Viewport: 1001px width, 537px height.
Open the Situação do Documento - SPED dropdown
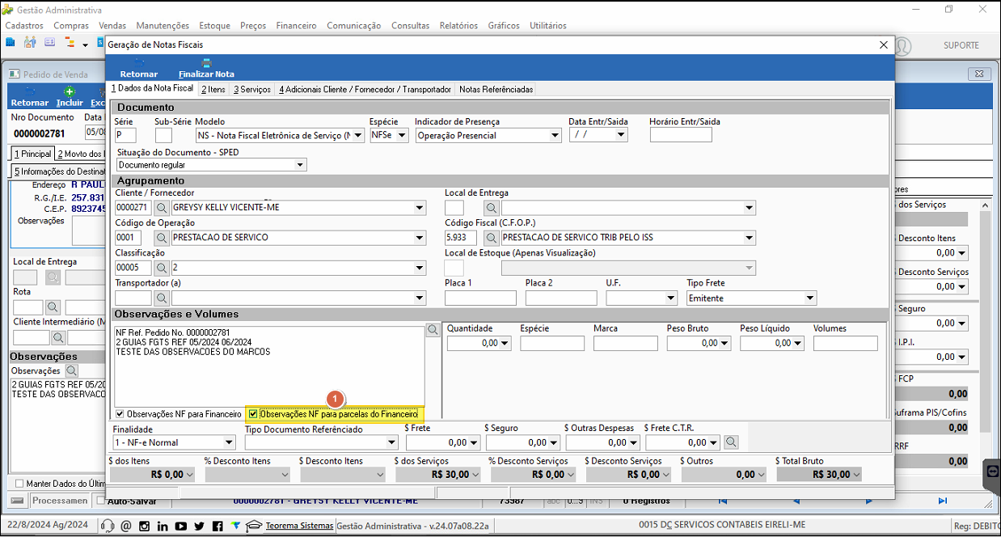tap(301, 165)
